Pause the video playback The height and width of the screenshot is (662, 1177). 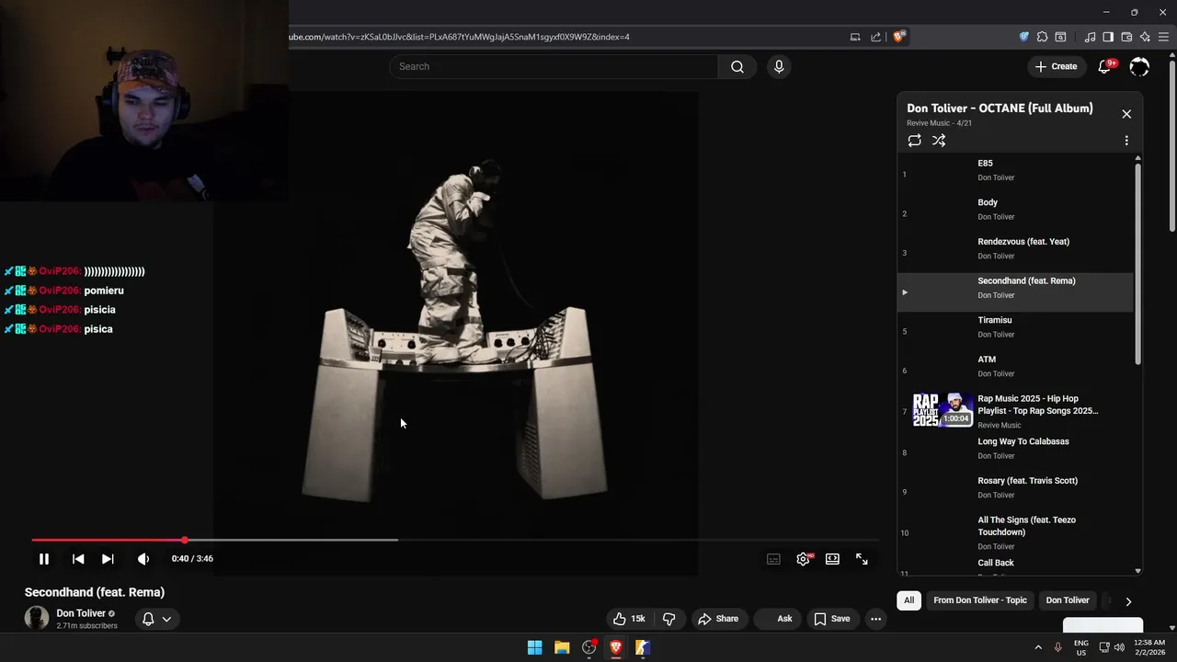coord(43,558)
